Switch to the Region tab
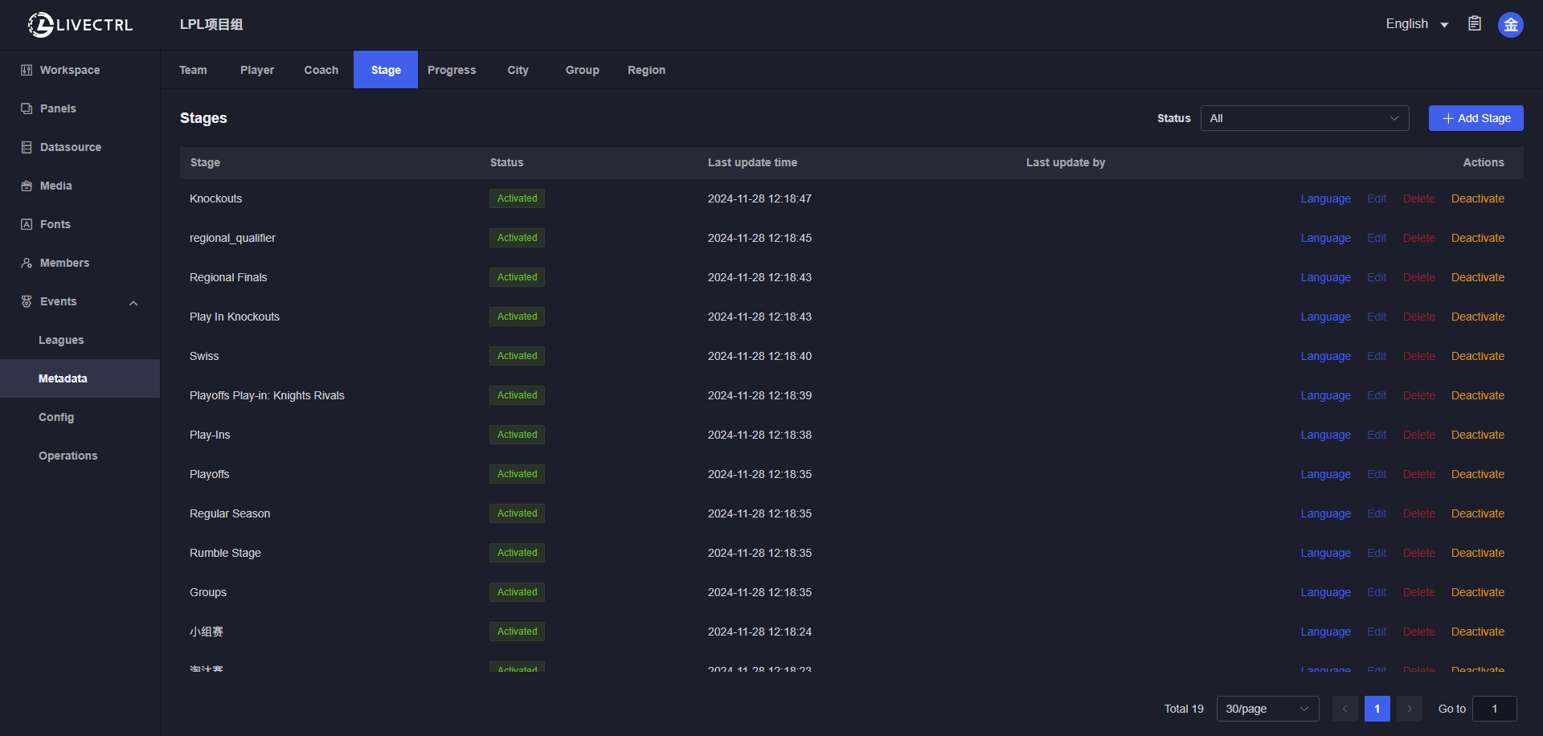The image size is (1543, 736). click(646, 70)
